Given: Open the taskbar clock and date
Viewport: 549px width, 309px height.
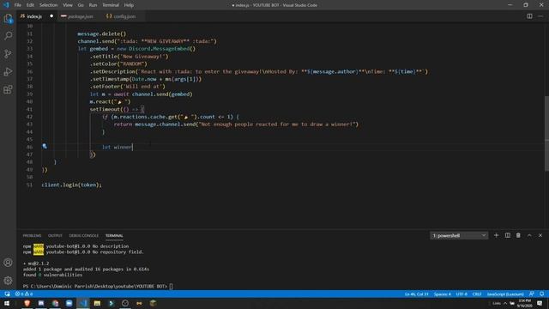Looking at the screenshot, I should tap(524, 303).
